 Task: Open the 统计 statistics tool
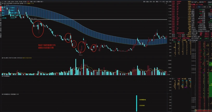tap(154, 2)
